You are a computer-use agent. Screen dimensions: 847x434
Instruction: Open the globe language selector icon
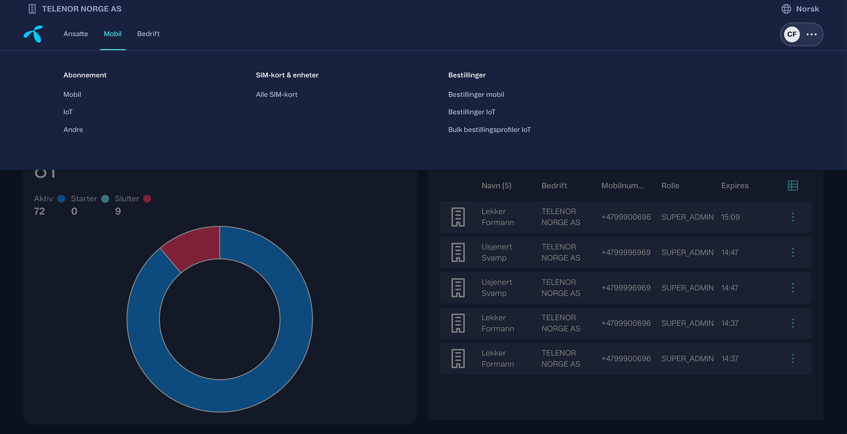(x=786, y=9)
